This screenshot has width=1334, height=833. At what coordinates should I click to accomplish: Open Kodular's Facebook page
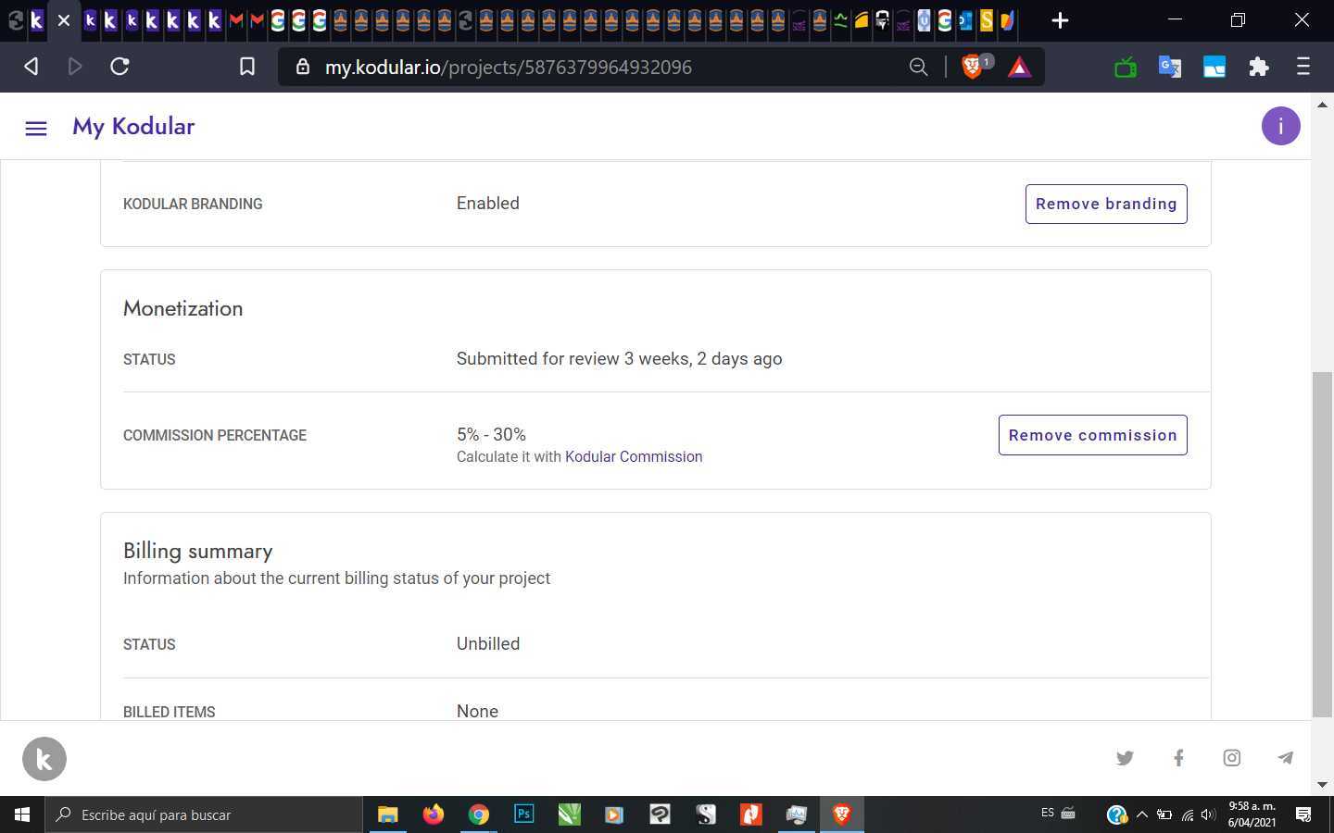click(1178, 758)
